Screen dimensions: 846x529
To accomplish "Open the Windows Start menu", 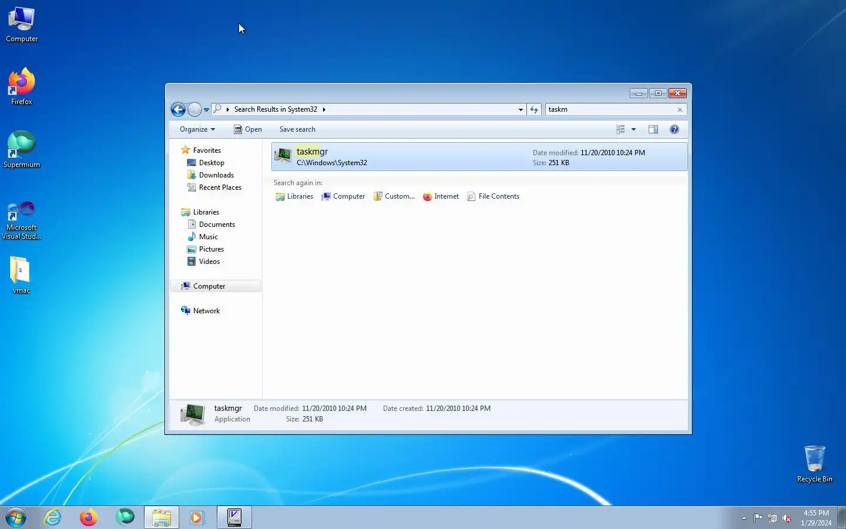I will click(x=16, y=518).
